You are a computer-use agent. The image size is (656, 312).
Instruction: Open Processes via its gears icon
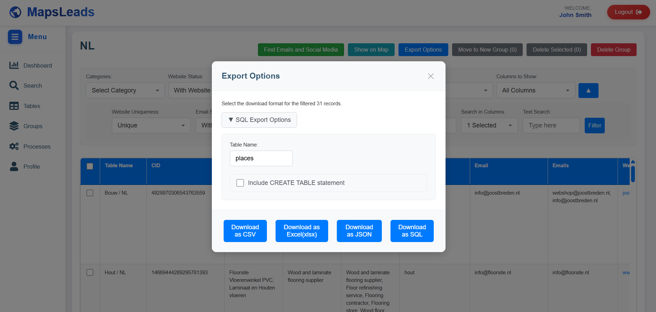pos(14,146)
